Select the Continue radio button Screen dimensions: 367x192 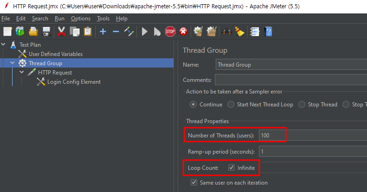coord(193,104)
